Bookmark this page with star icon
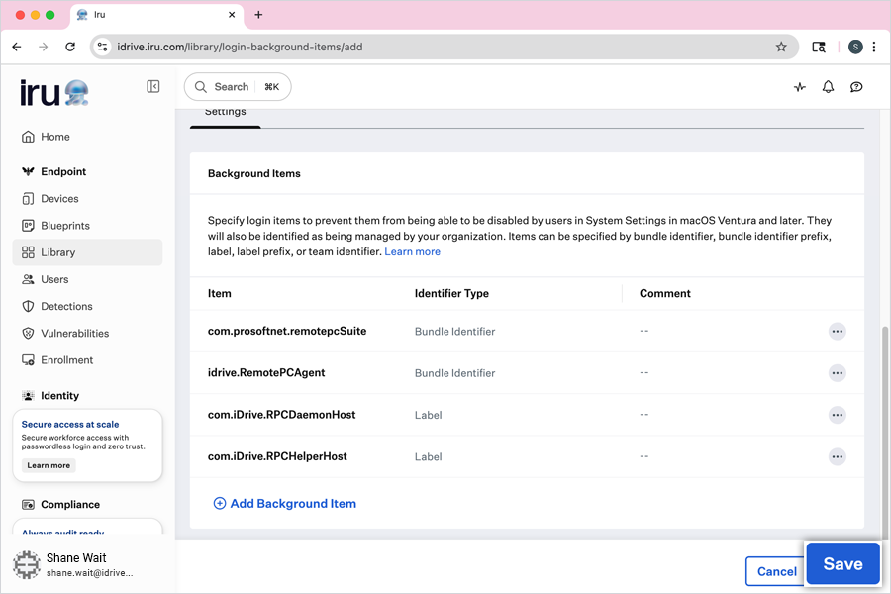The height and width of the screenshot is (594, 891). click(781, 47)
